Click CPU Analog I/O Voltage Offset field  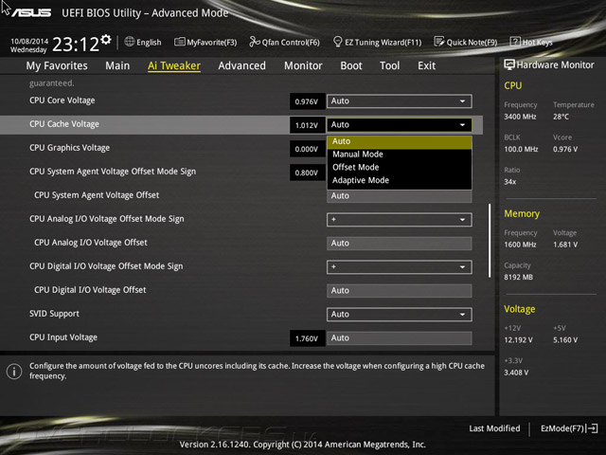400,244
